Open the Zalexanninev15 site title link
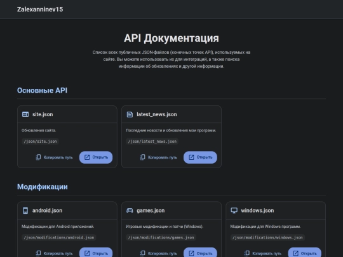This screenshot has height=257, width=343. pyautogui.click(x=40, y=10)
